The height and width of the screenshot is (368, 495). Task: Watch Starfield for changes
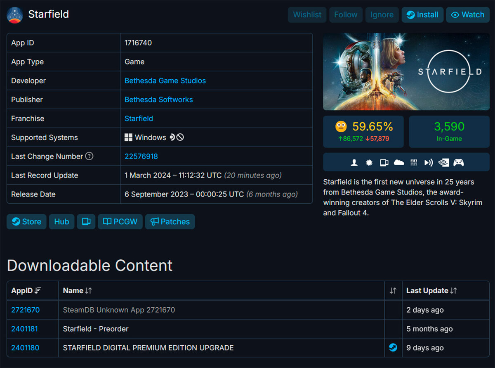[468, 15]
